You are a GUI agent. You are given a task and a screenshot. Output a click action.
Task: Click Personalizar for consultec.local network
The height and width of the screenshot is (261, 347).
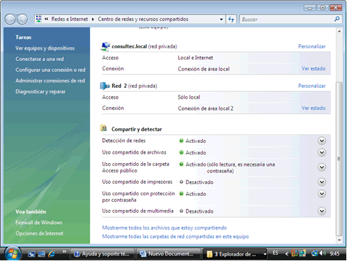312,46
